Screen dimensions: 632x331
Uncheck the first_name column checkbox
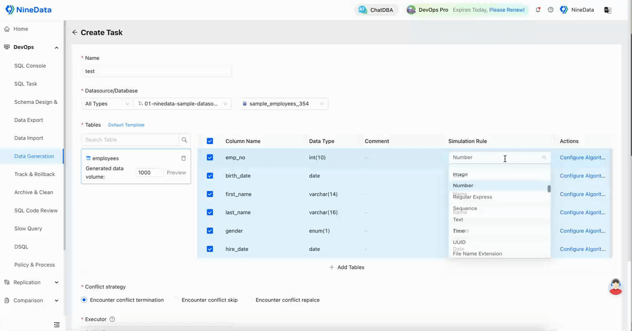coord(210,194)
